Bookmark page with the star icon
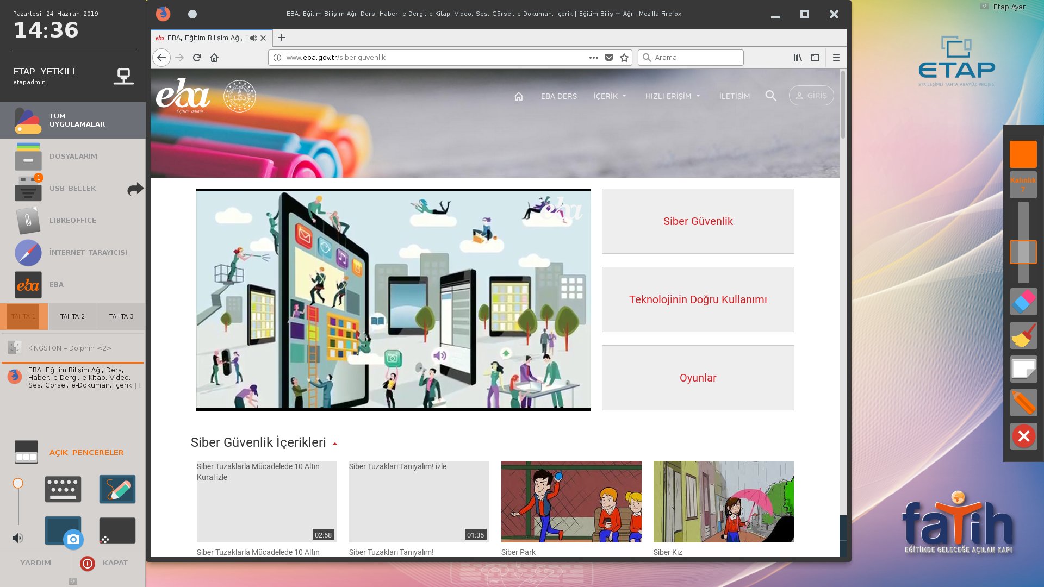 624,58
